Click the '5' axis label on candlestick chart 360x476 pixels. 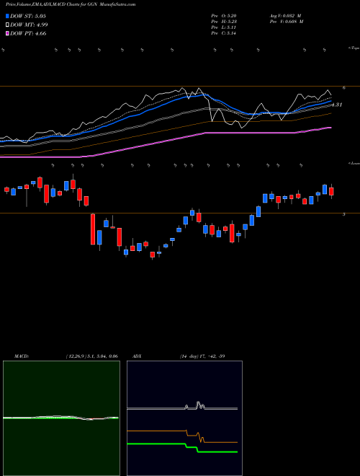pyautogui.click(x=344, y=214)
